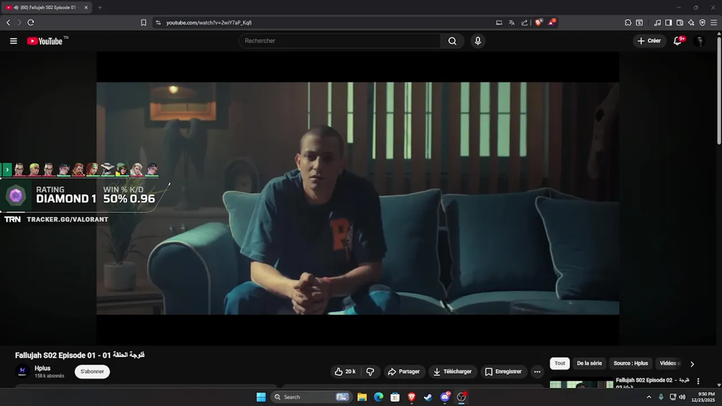Show the browser sidebar panel
The height and width of the screenshot is (406, 722).
point(668,23)
